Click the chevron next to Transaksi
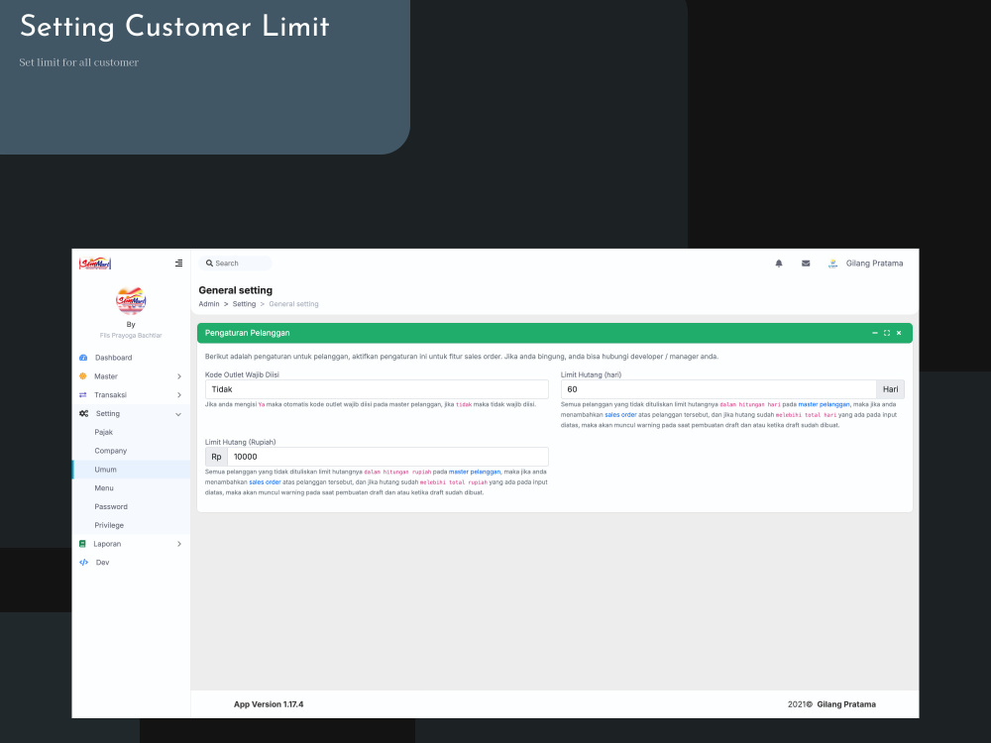This screenshot has height=743, width=991. pos(178,395)
